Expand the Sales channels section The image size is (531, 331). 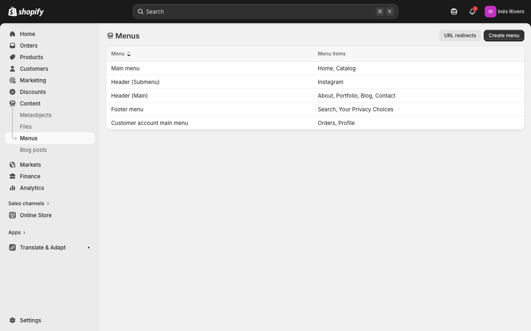26,203
